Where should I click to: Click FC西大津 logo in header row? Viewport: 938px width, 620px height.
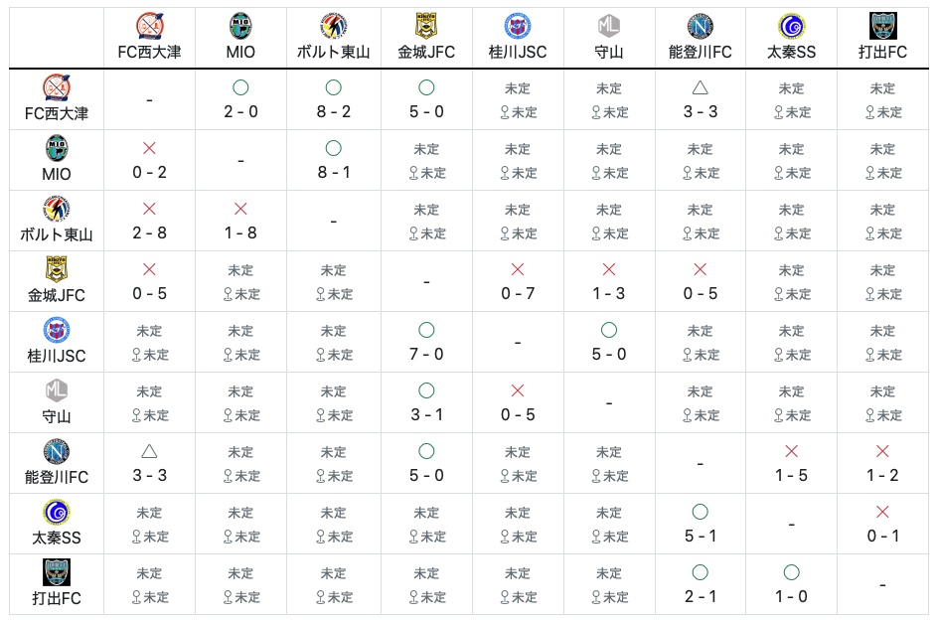150,26
